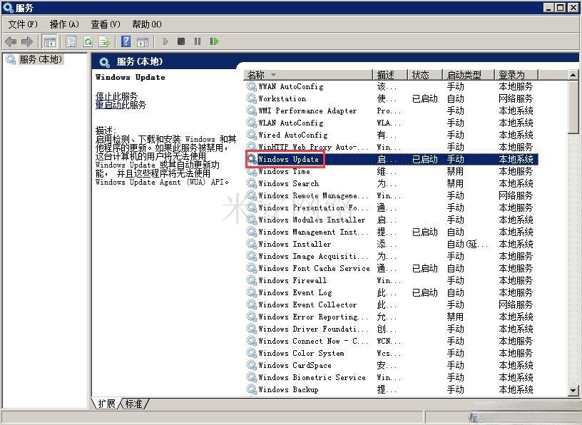Click the Windows Biometric Service gear icon
The image size is (582, 425).
pyautogui.click(x=252, y=377)
